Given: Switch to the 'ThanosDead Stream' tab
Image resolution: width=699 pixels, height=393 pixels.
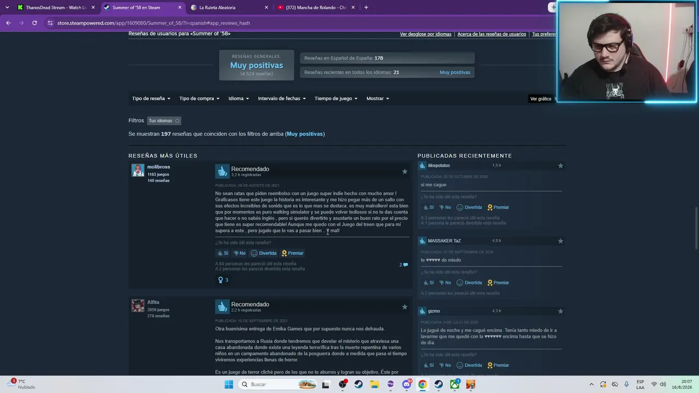Looking at the screenshot, I should pyautogui.click(x=56, y=8).
